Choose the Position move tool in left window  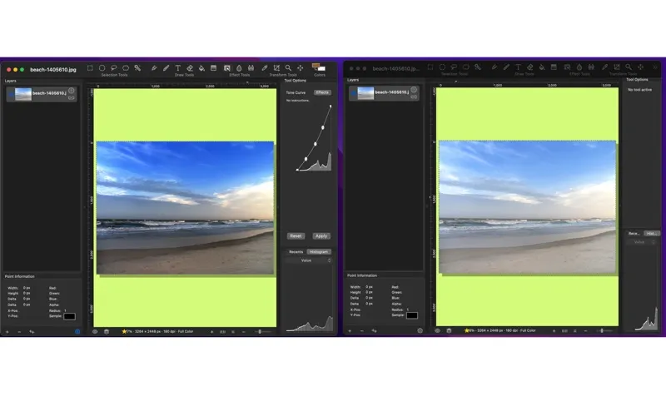[x=301, y=68]
